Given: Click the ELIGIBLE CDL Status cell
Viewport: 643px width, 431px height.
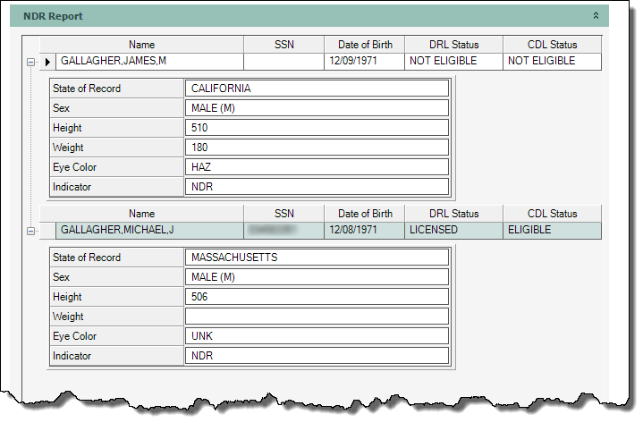Looking at the screenshot, I should (552, 231).
